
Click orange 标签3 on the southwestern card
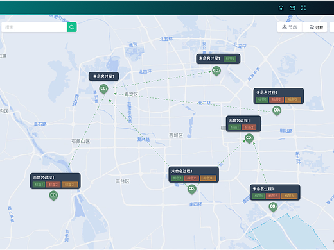tap(70, 185)
